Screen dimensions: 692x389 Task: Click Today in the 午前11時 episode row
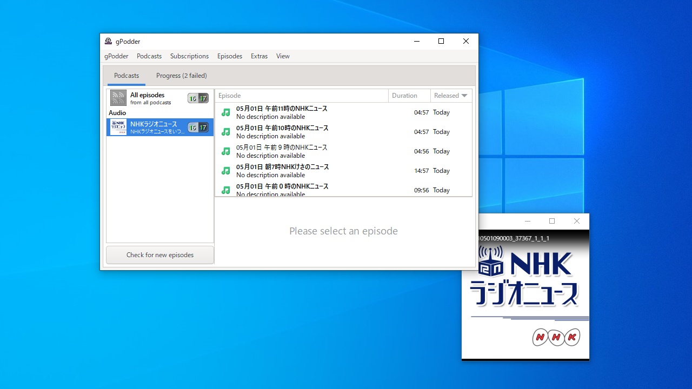pyautogui.click(x=441, y=112)
